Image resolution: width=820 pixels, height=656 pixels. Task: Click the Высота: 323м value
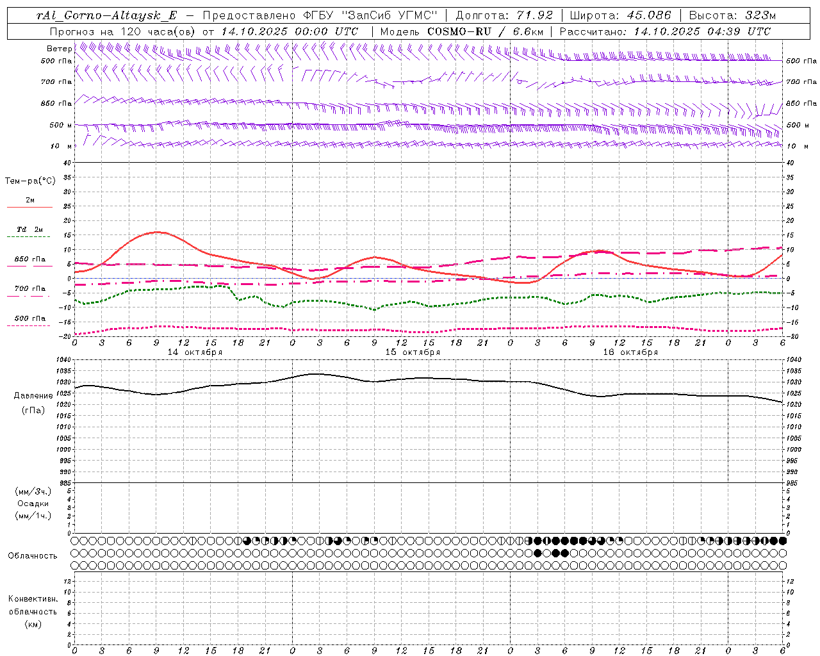(733, 16)
